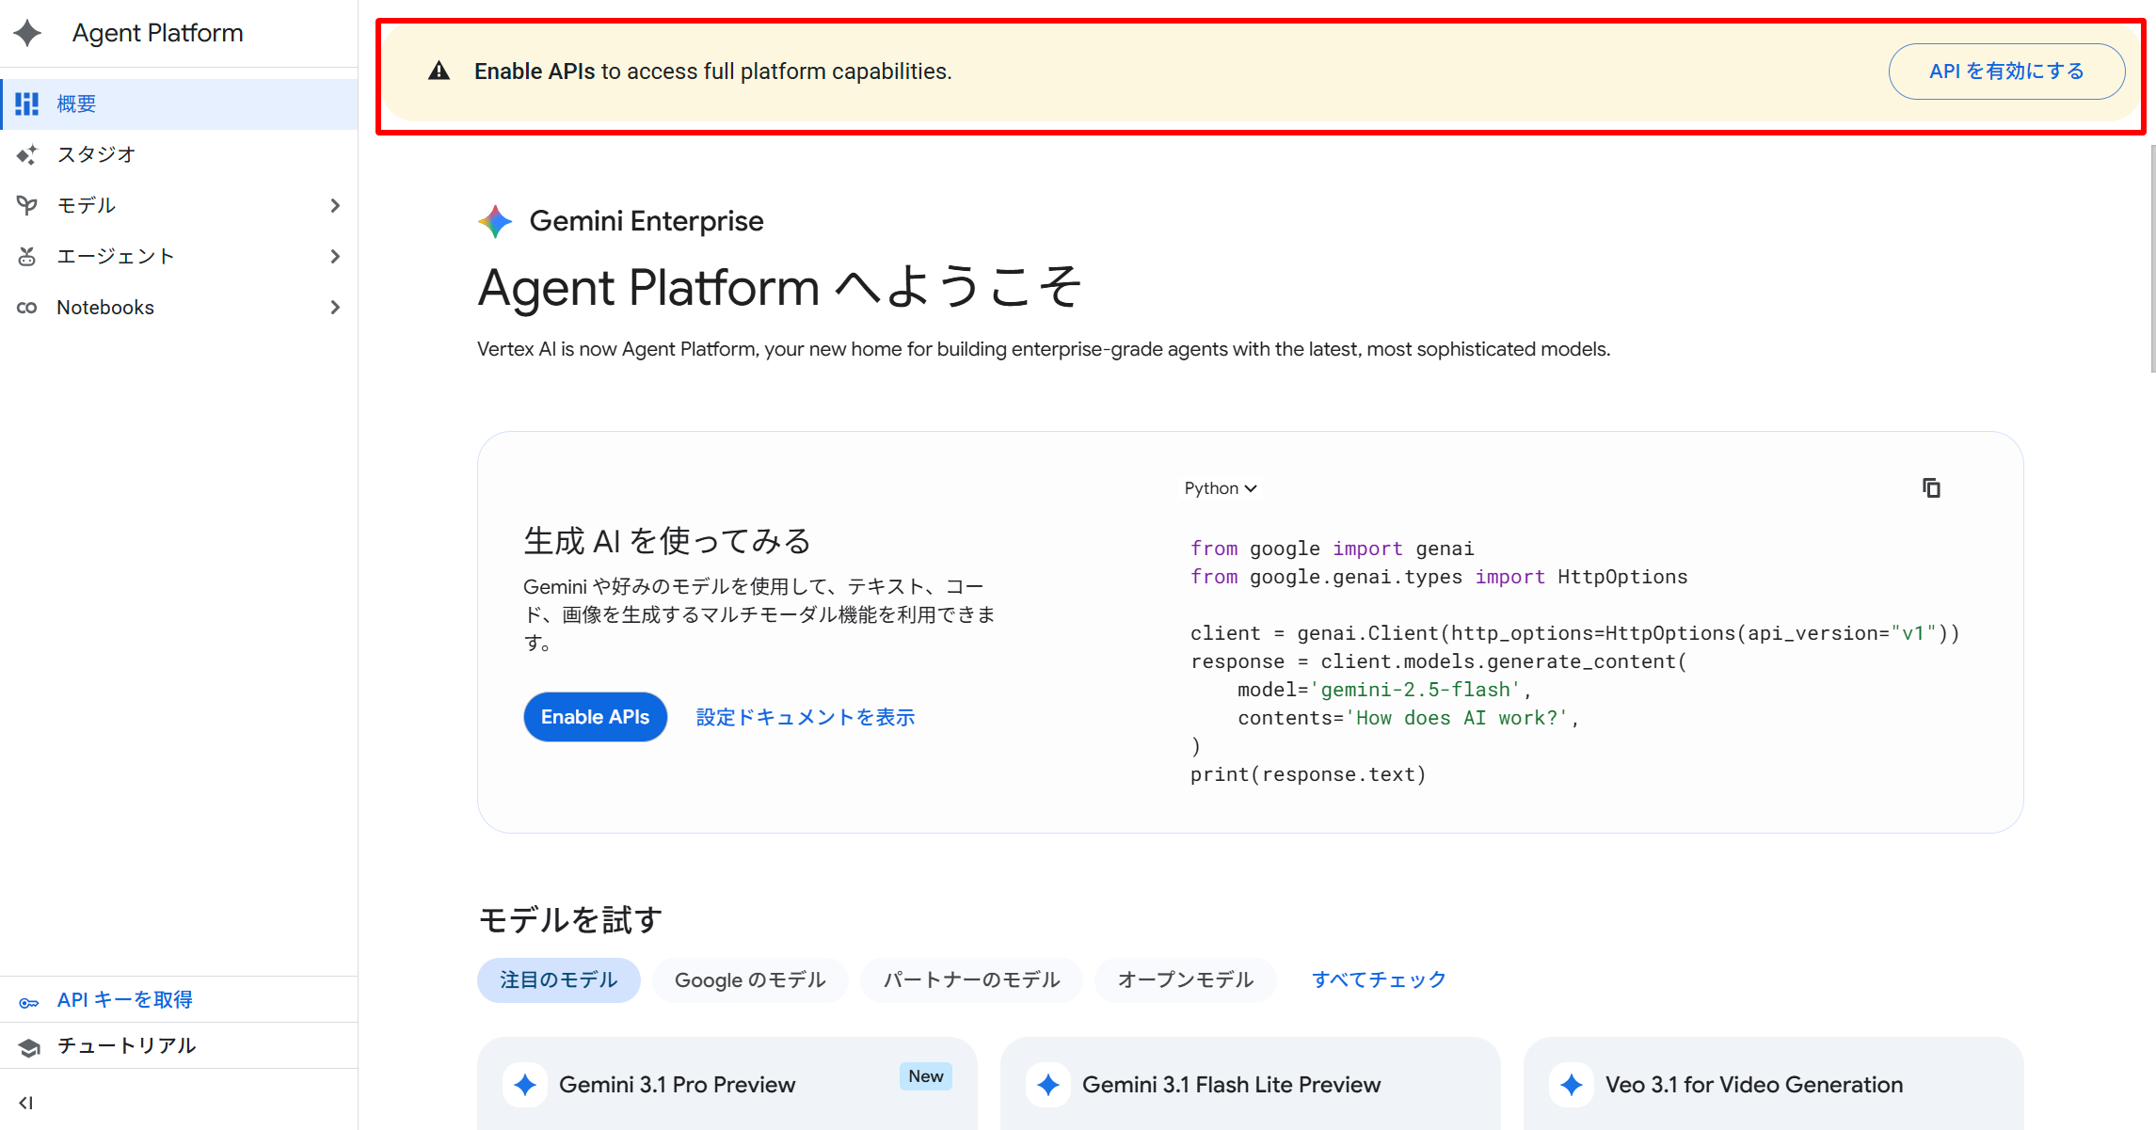Click the Gemini 3.1 Pro Preview card icon
2156x1130 pixels.
coord(525,1085)
